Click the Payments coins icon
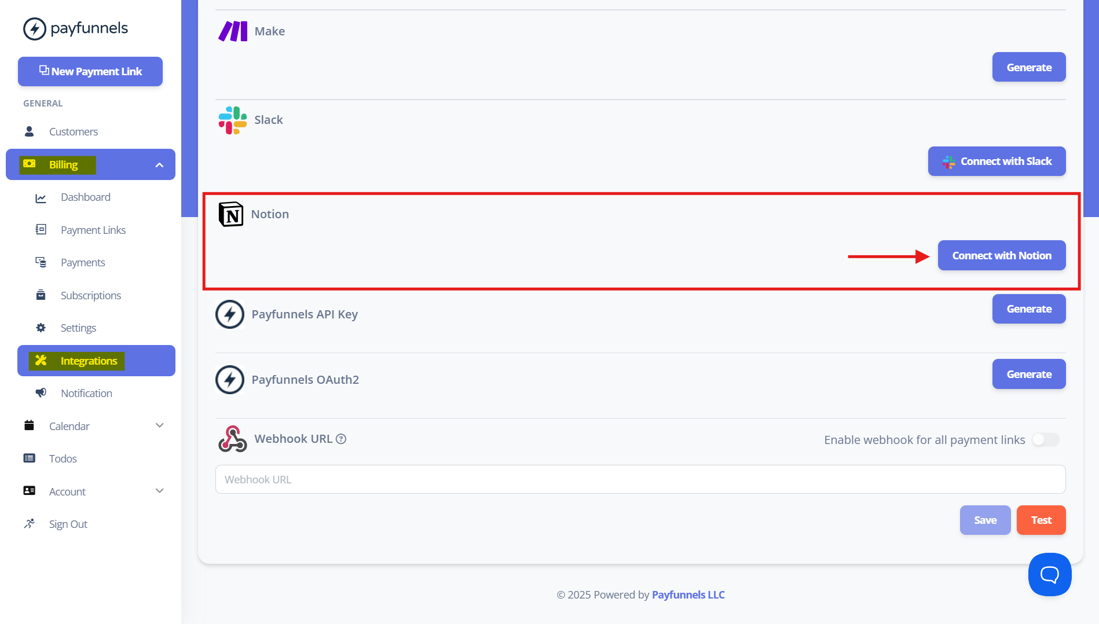This screenshot has width=1099, height=624. (x=41, y=262)
